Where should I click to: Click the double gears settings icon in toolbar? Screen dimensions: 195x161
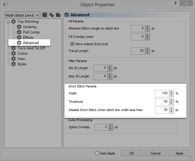point(51,15)
